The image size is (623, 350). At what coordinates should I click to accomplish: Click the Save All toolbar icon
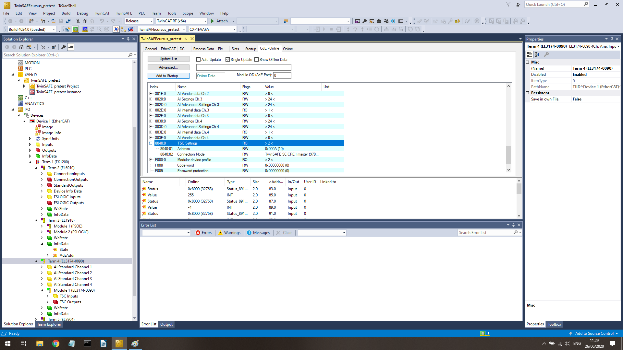[68, 21]
